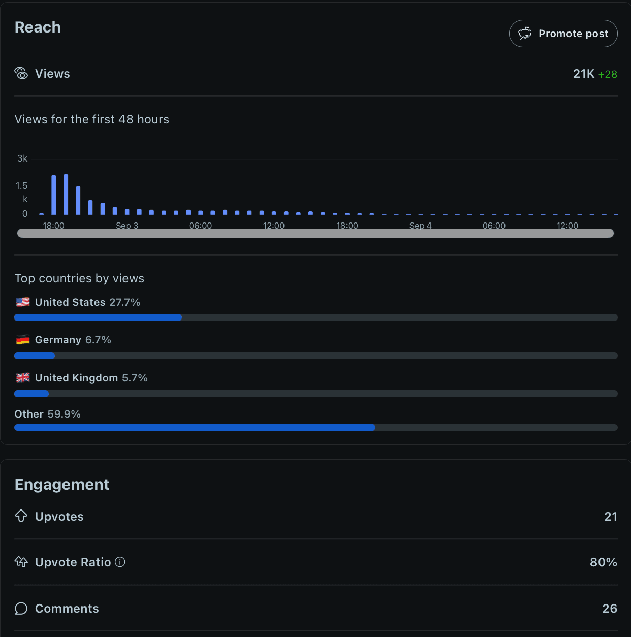
Task: Click the Germany flag icon
Action: click(23, 340)
